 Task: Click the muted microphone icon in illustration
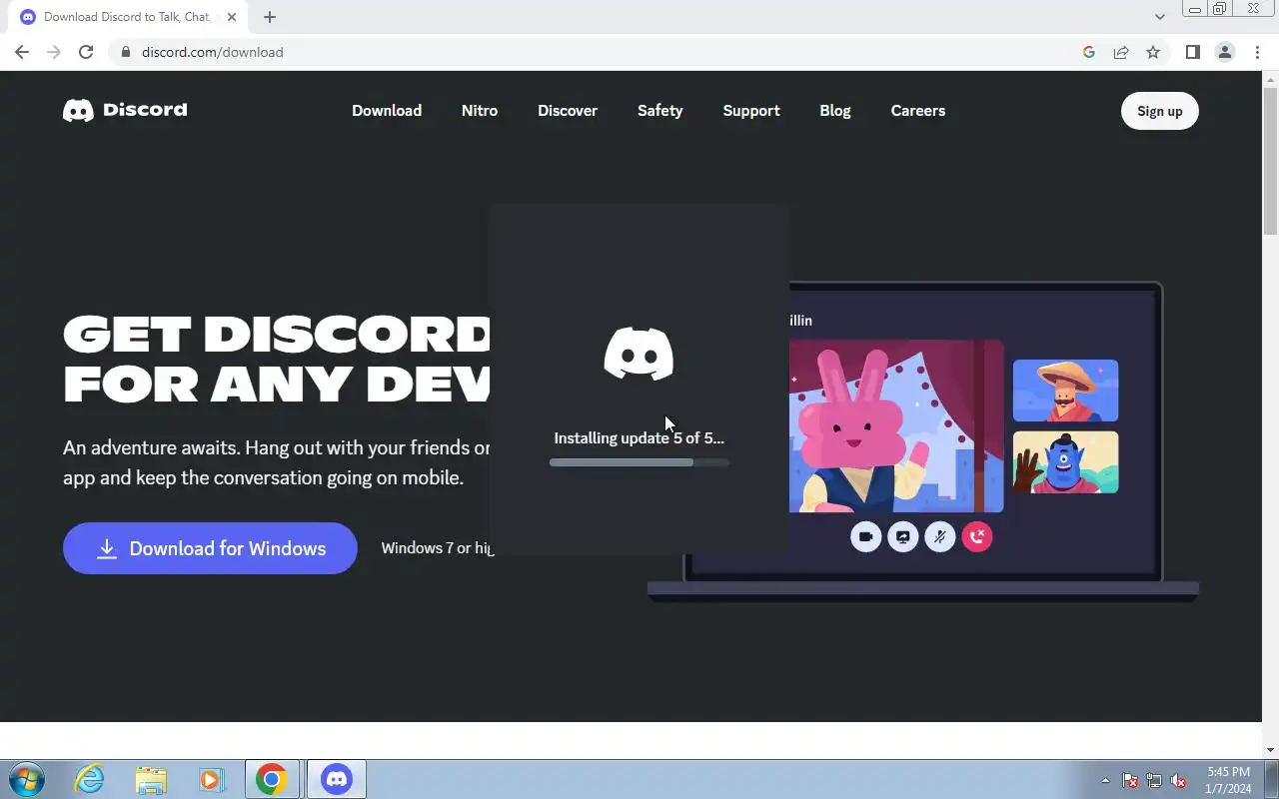point(939,536)
